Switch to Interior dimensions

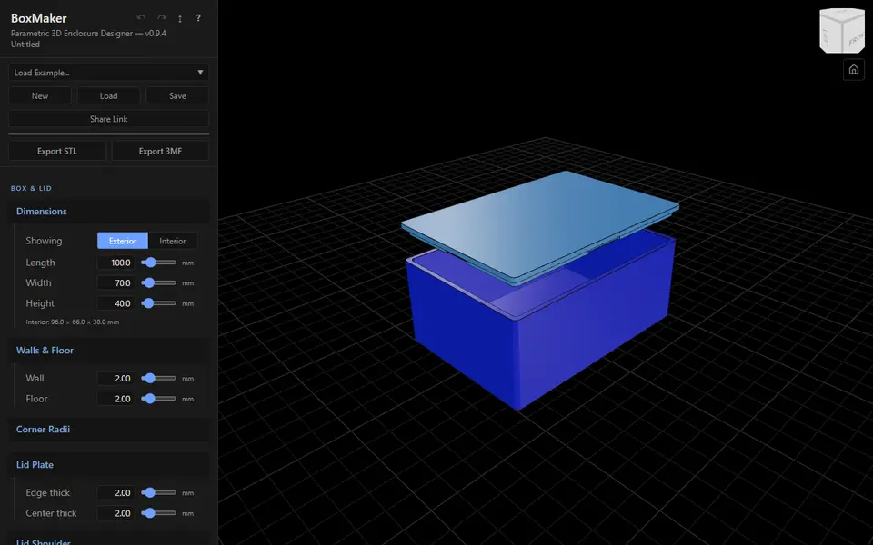coord(173,241)
